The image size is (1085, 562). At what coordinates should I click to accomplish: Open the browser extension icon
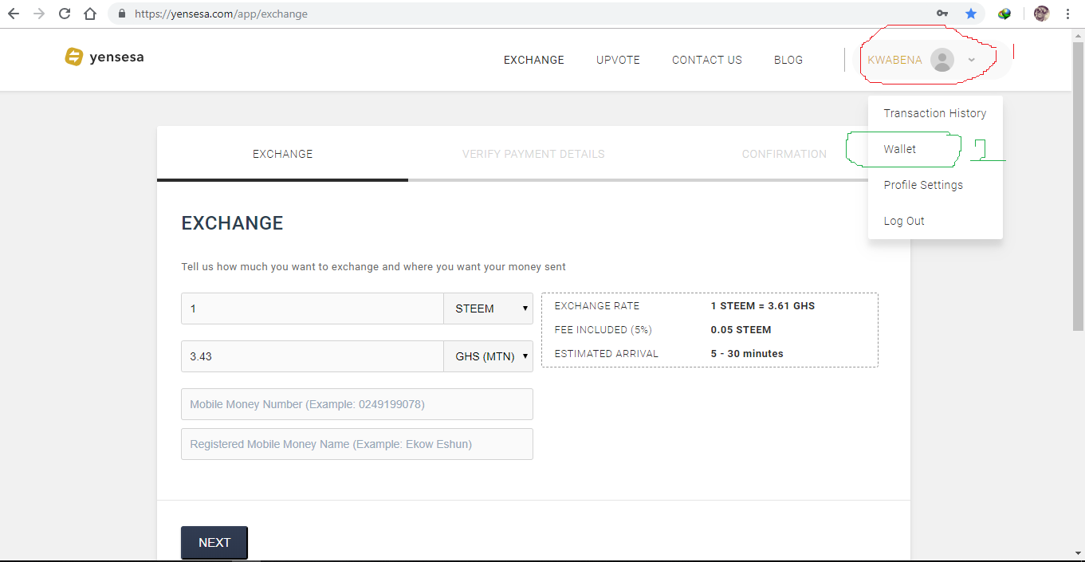tap(1004, 14)
